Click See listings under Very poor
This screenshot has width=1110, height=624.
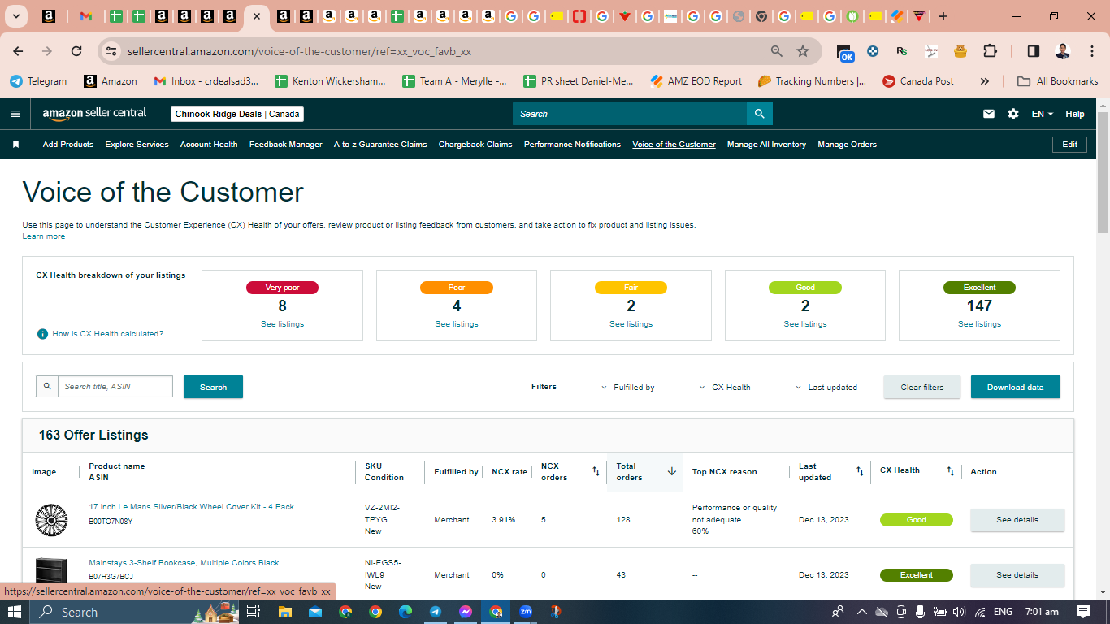[282, 324]
